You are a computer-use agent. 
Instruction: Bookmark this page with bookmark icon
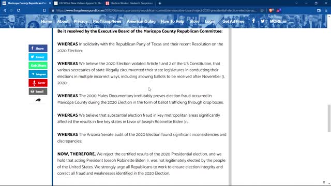44,10
